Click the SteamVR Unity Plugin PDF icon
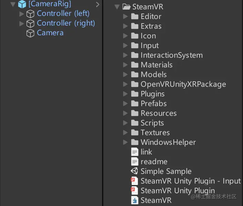This screenshot has height=206, width=243. point(134,191)
